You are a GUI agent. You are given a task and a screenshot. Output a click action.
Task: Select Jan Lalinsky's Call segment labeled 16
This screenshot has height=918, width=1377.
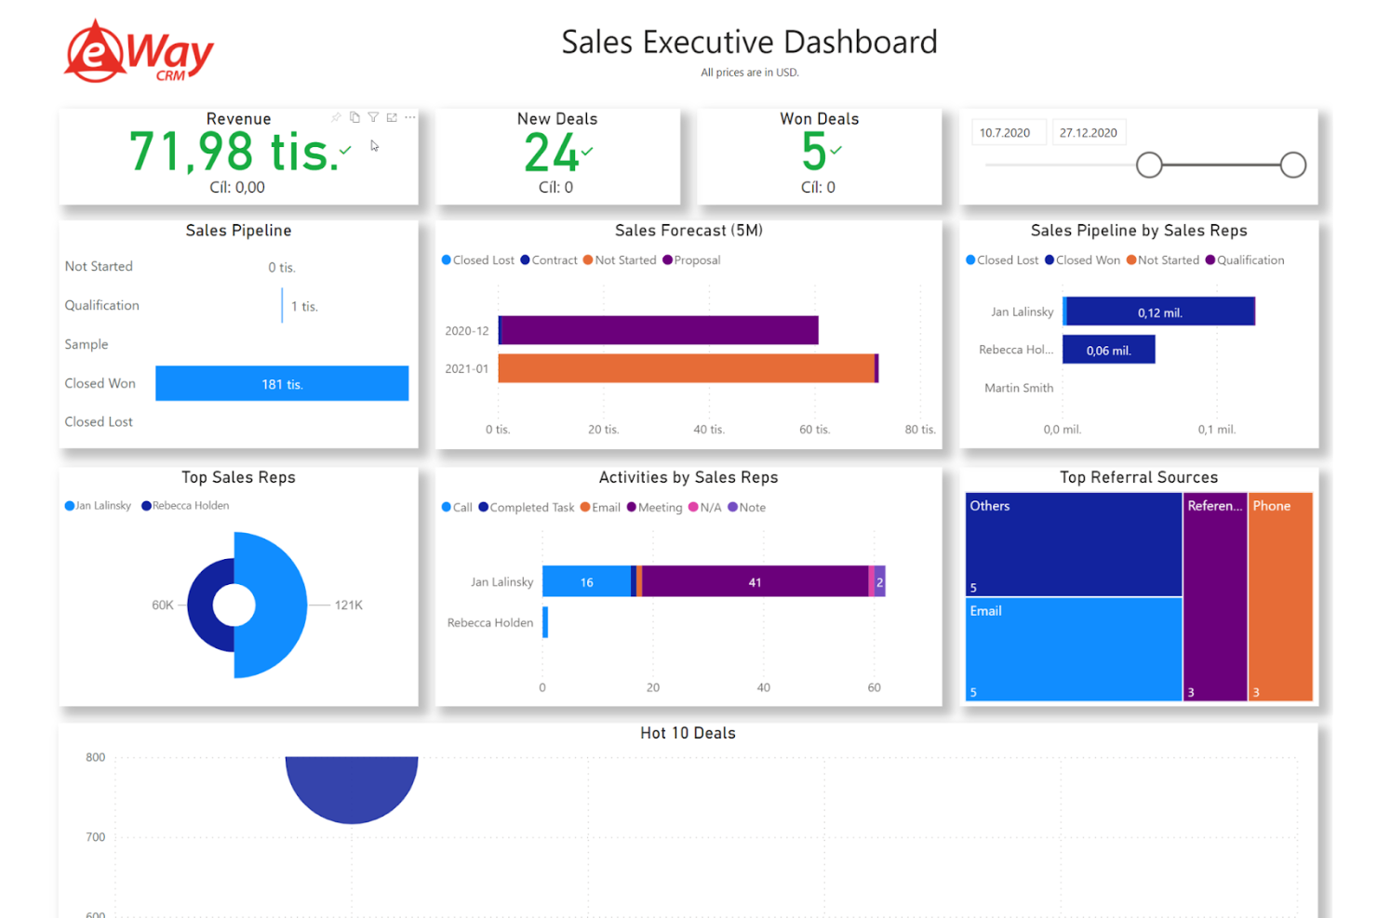[587, 581]
